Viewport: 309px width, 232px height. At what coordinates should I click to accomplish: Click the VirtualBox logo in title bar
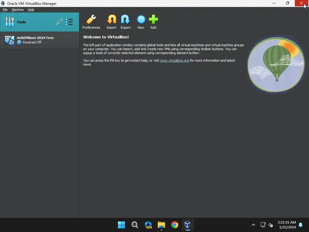click(3, 3)
